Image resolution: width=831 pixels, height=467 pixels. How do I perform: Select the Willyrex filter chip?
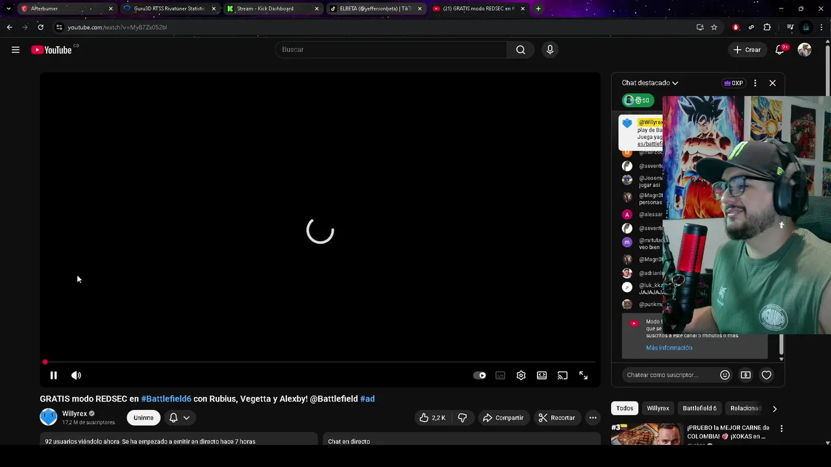tap(658, 409)
